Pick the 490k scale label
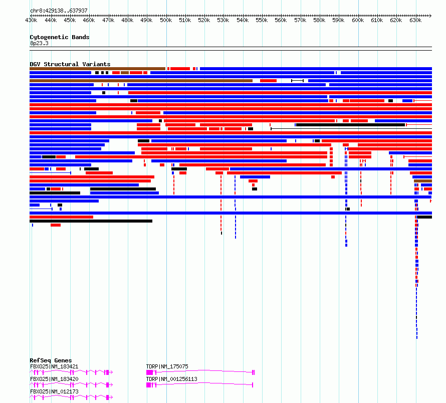The height and width of the screenshot is (403, 446). pyautogui.click(x=146, y=20)
